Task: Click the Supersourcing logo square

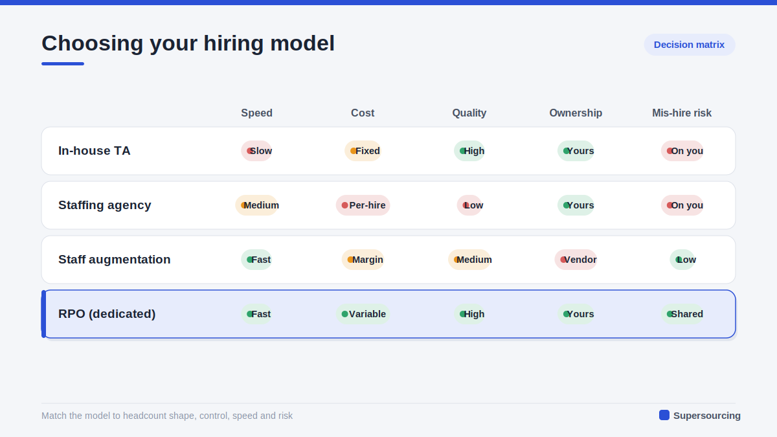Action: (664, 415)
